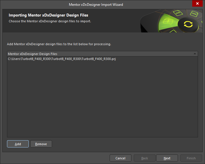Select the TurbotB_F400_R300.prj file entry
205x164 pixels.
coord(62,59)
